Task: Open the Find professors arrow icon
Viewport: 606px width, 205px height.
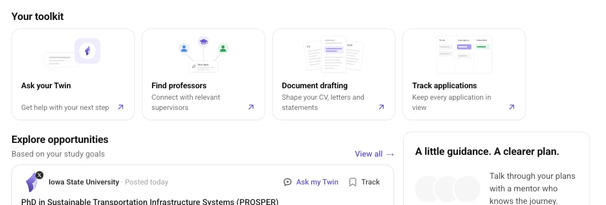Action: pyautogui.click(x=251, y=107)
